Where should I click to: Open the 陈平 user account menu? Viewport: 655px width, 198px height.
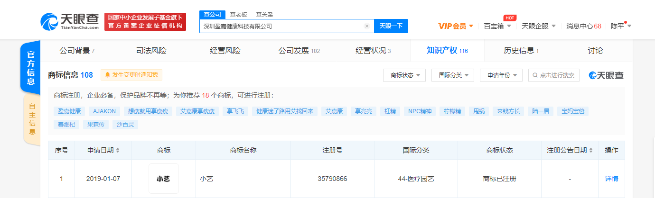click(x=621, y=26)
